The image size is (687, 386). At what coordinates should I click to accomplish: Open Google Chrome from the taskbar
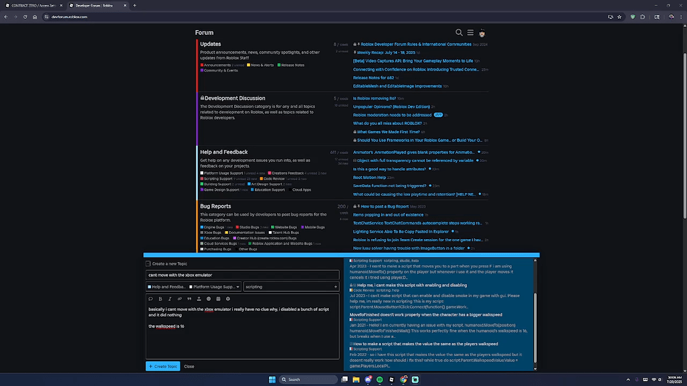[x=403, y=379]
